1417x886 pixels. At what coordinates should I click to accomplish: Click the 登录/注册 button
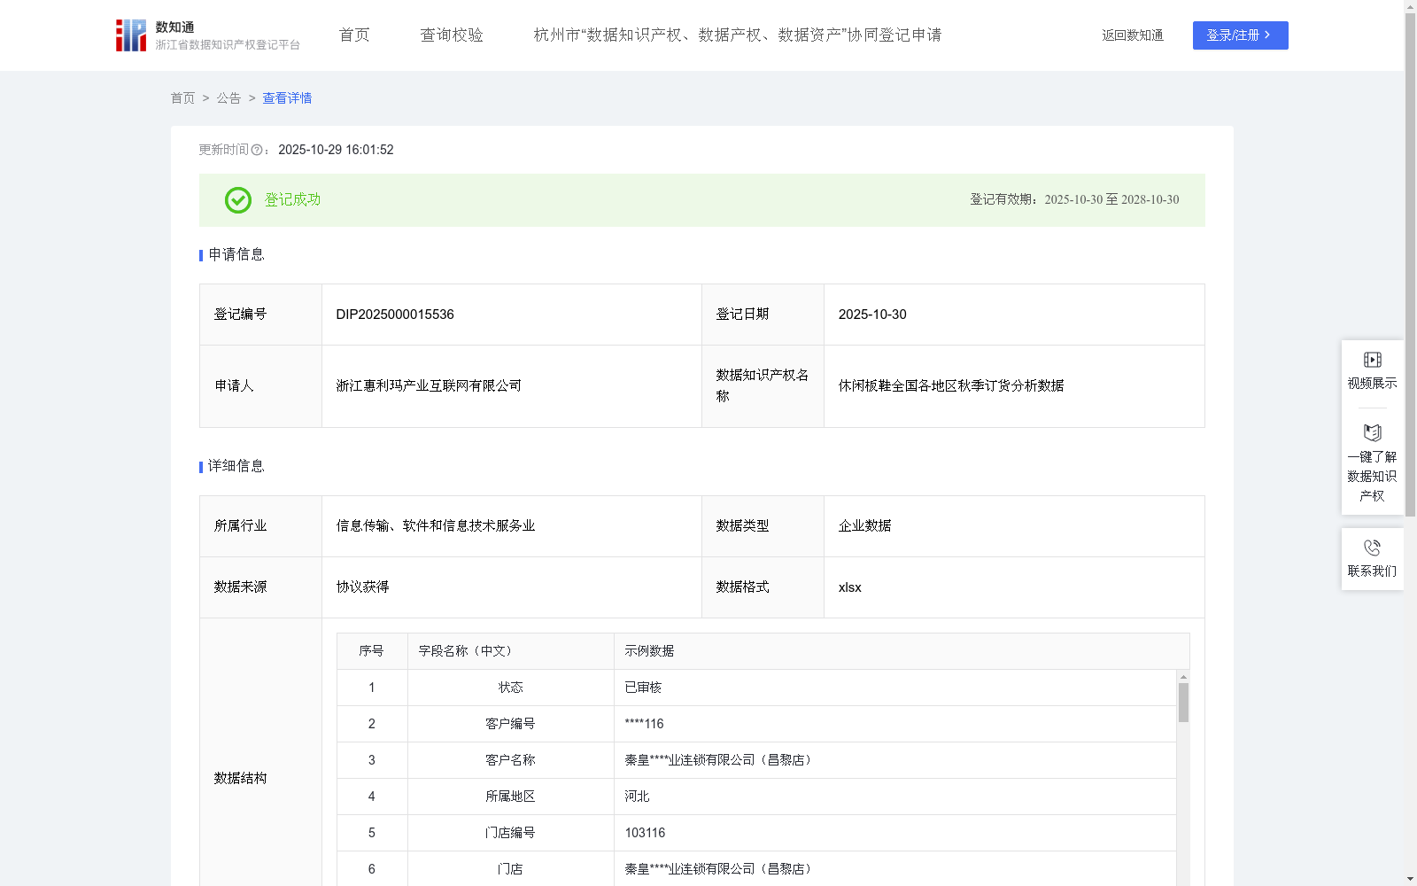click(x=1240, y=35)
